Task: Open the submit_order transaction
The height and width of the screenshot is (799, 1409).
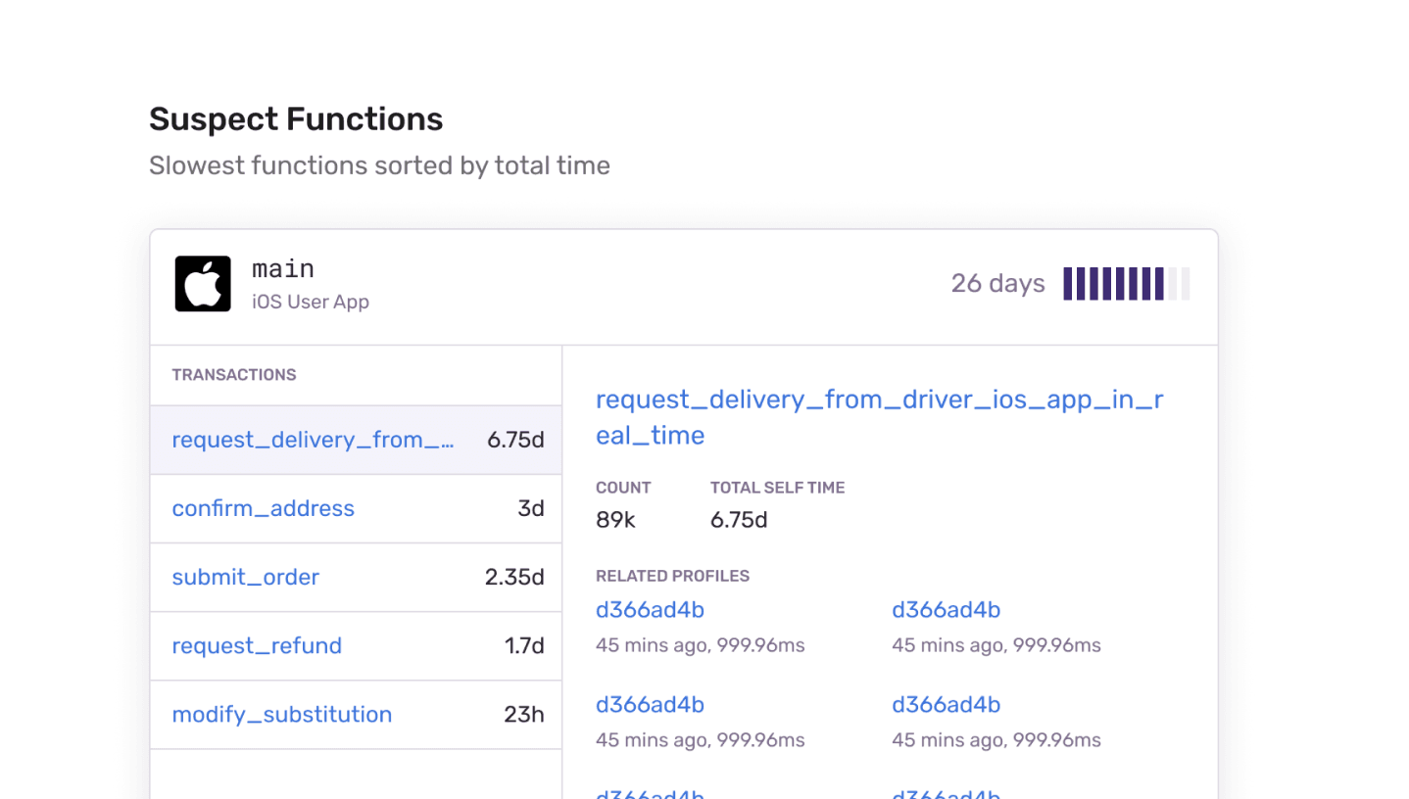Action: tap(245, 577)
